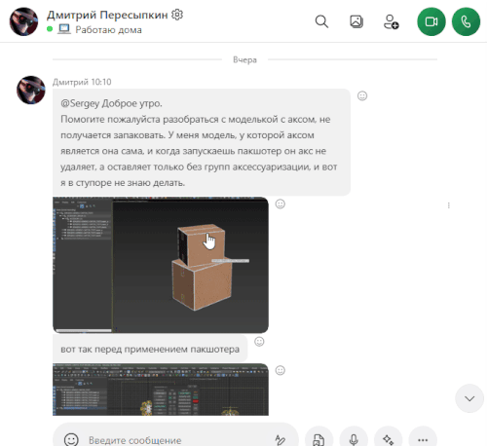487x446 pixels.
Task: Click message text 'вот так перед применением пакшотера'
Action: 150,350
